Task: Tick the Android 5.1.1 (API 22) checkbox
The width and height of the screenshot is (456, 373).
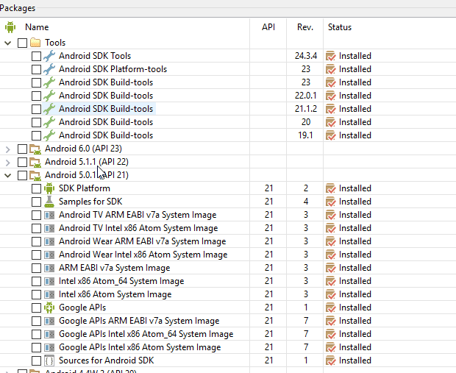Action: tap(22, 162)
